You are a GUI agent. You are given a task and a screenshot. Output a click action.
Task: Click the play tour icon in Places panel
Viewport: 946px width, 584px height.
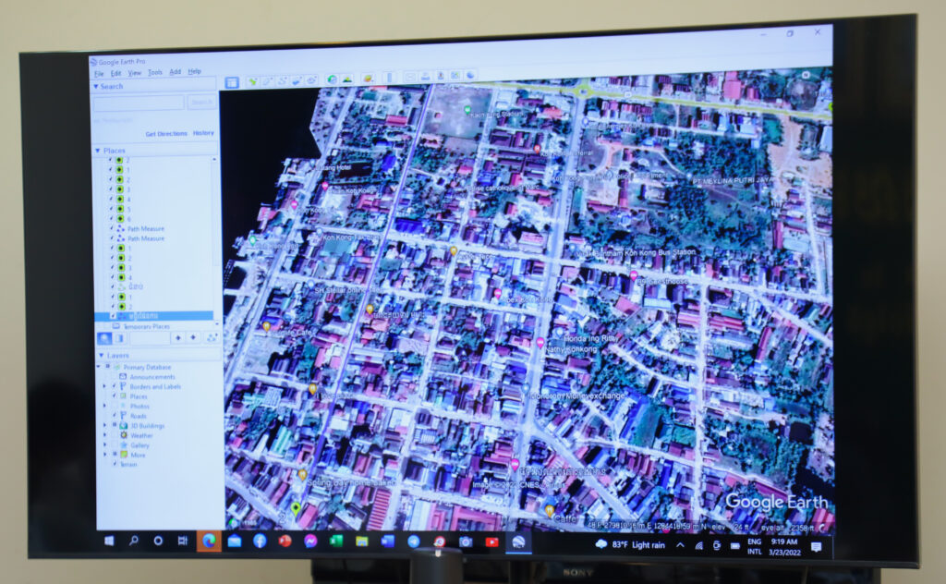point(212,338)
